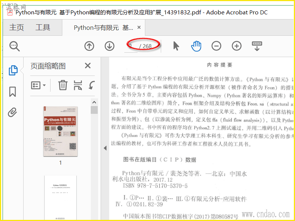The width and height of the screenshot is (295, 221).
Task: Zoom in with the plus button
Action: tap(237, 46)
